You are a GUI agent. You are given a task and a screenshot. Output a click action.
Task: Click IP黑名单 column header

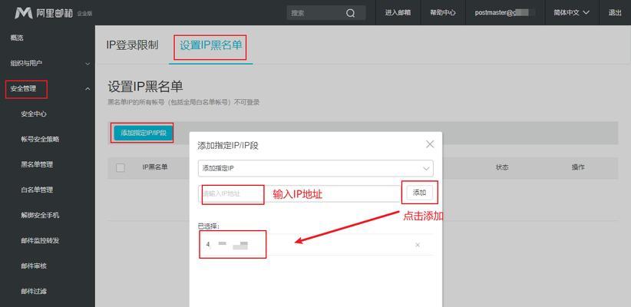click(155, 167)
